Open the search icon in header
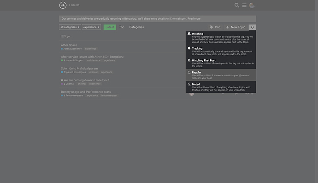318x183 pixels. (x=237, y=5)
